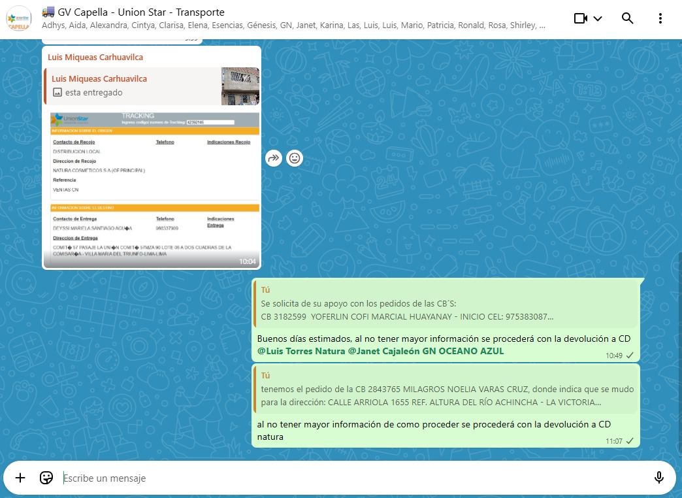Record a voice message with microphone
The height and width of the screenshot is (498, 682).
click(658, 478)
